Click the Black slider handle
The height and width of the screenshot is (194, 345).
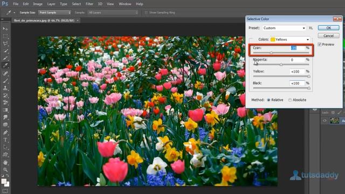coord(309,88)
